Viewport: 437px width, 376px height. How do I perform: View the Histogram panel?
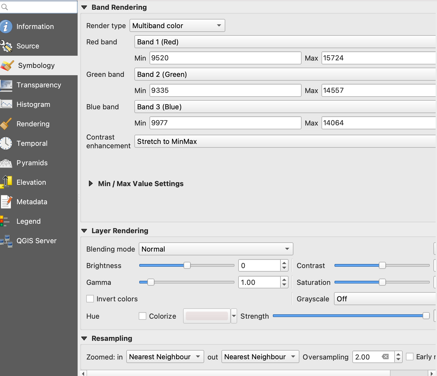pos(33,104)
